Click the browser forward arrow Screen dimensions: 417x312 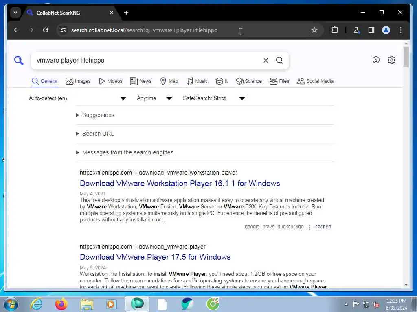click(x=31, y=30)
